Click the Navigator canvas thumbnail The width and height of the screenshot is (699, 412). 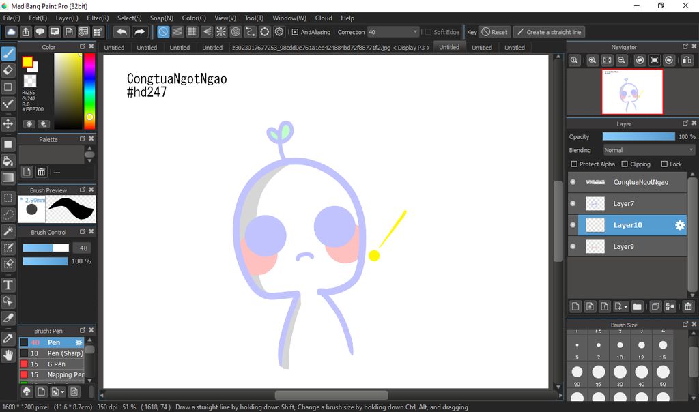coord(632,91)
